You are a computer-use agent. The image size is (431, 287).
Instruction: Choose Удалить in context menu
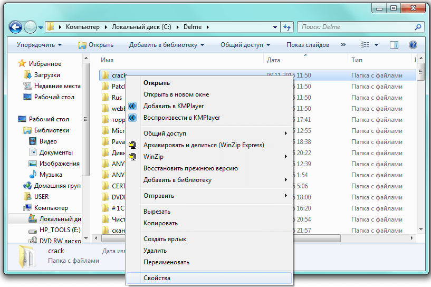coord(209,251)
